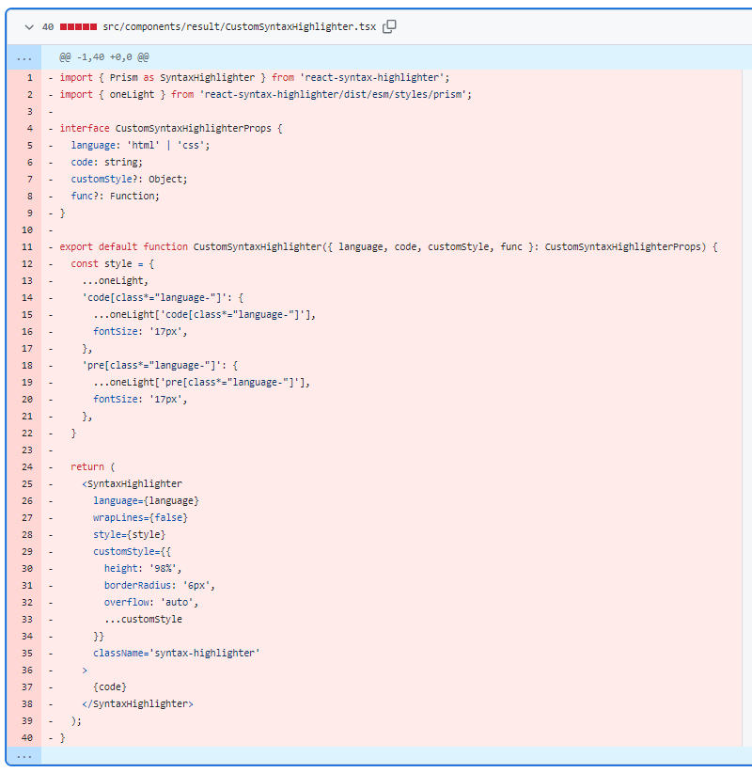This screenshot has height=773, width=752.
Task: Click the minus marker on line 12
Action: 50,263
